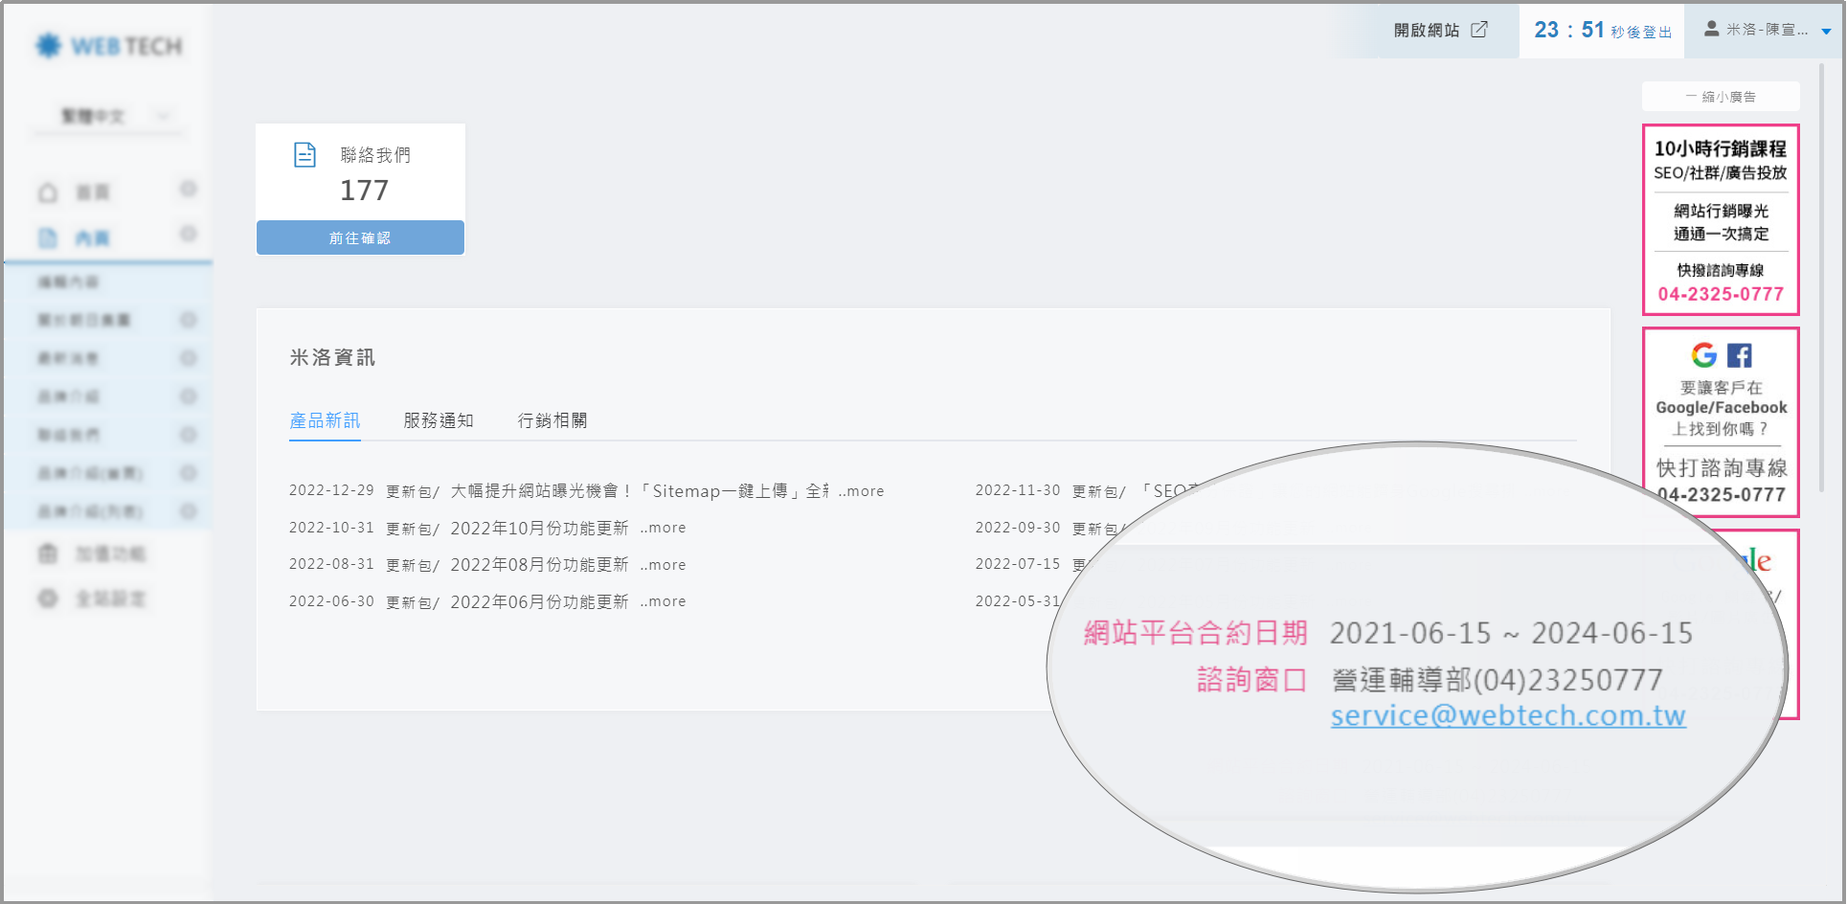Switch to the 行銷相關 tab
This screenshot has height=904, width=1847.
pos(552,420)
